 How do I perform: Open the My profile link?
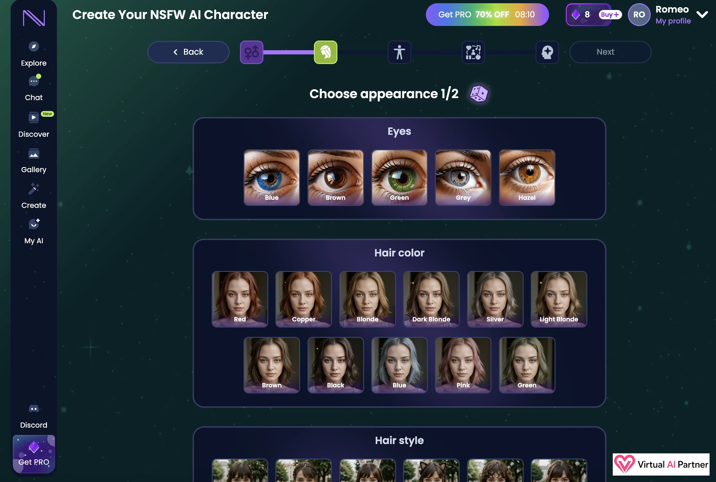[673, 21]
